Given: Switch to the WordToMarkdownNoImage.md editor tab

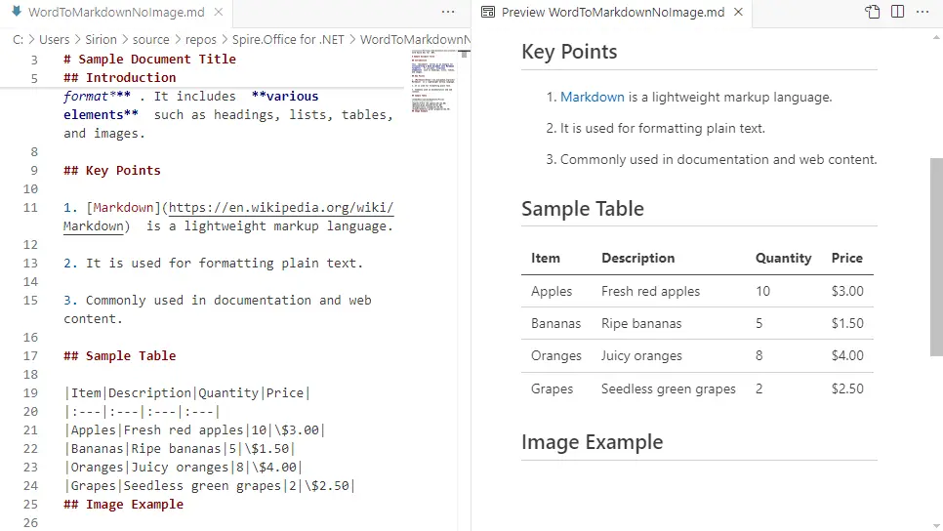Looking at the screenshot, I should pos(117,13).
